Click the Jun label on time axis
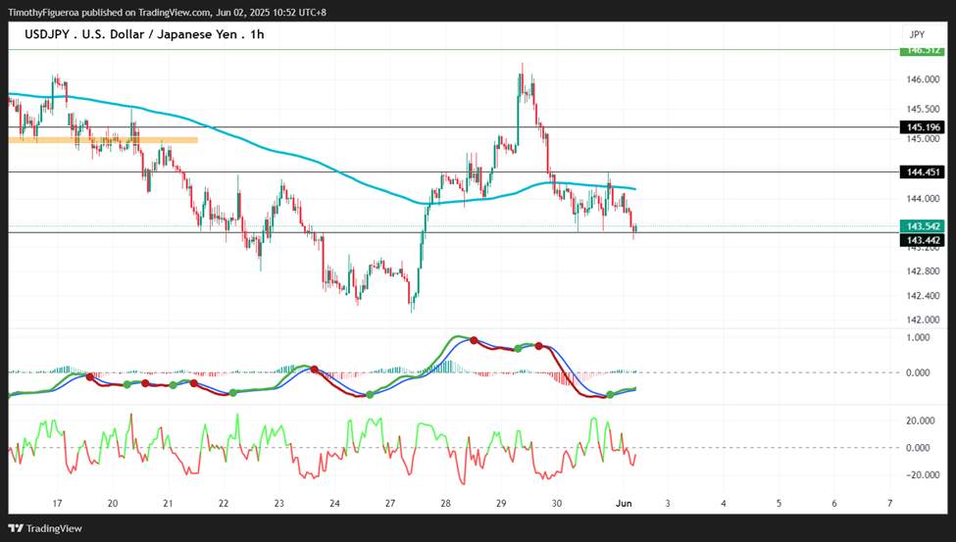The height and width of the screenshot is (542, 956). [624, 504]
